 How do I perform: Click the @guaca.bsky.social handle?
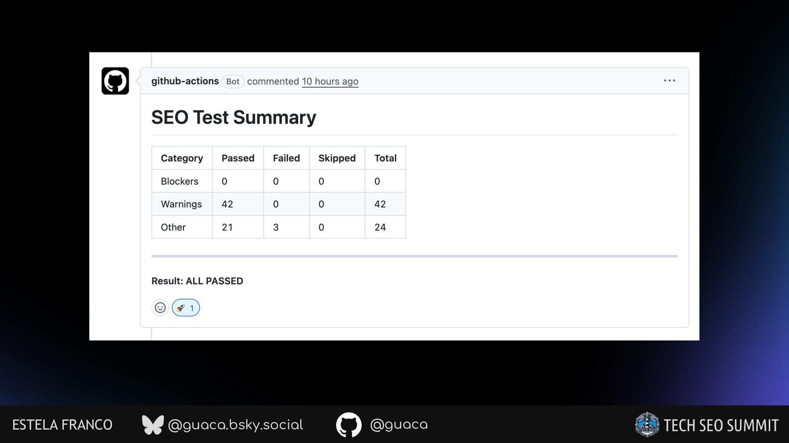click(x=235, y=425)
